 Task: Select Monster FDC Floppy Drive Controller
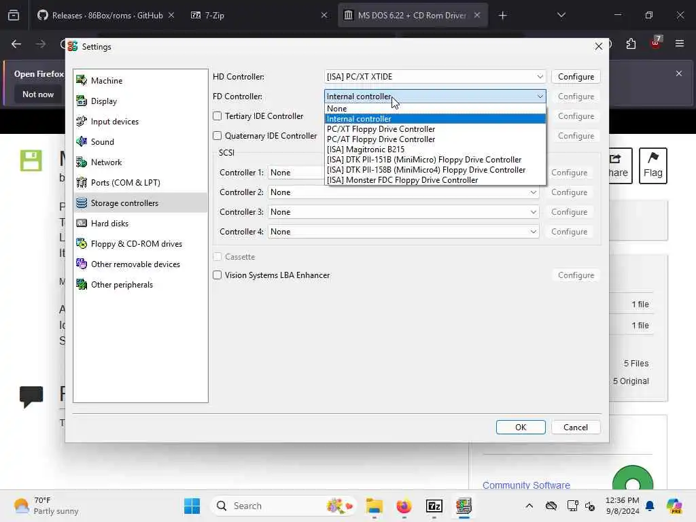pyautogui.click(x=435, y=180)
